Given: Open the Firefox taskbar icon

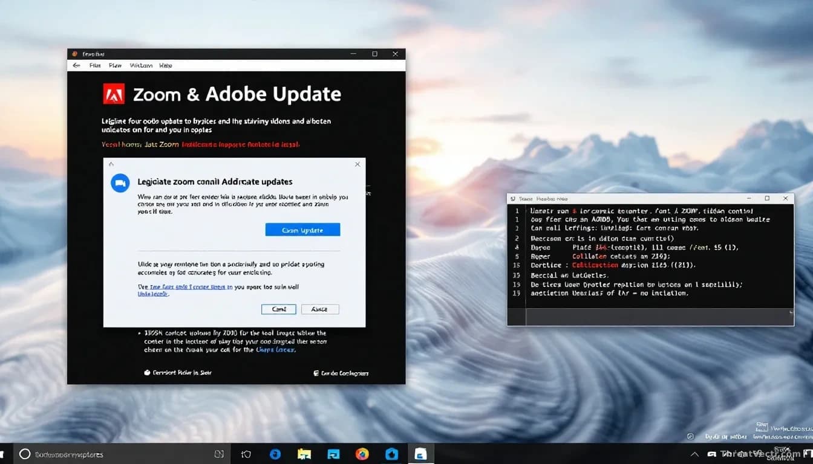Looking at the screenshot, I should tap(362, 454).
